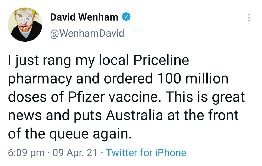The height and width of the screenshot is (166, 262).
Task: Click the word Australia in the tweet
Action: [x=134, y=115]
